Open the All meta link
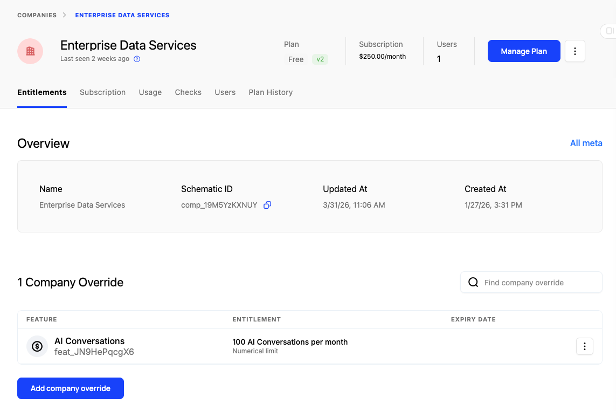This screenshot has width=616, height=411. 586,143
